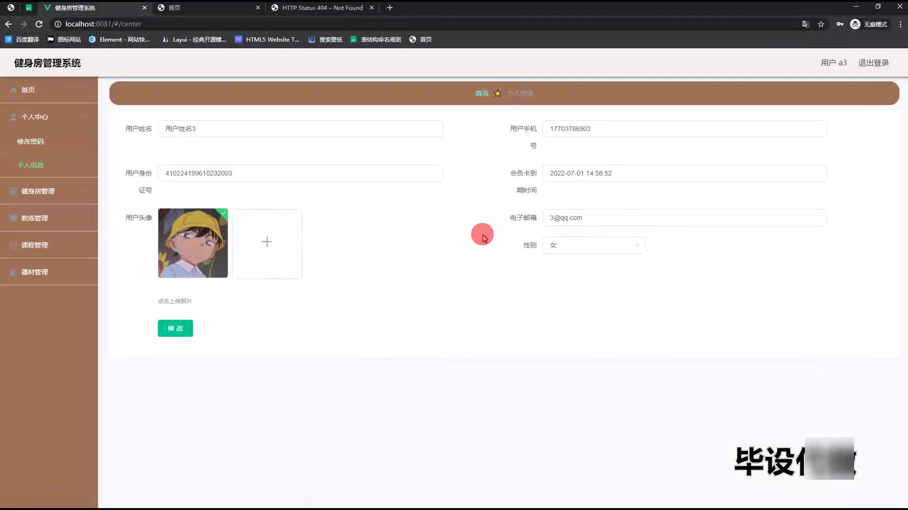Expand the 课程管理 sidebar menu

49,245
